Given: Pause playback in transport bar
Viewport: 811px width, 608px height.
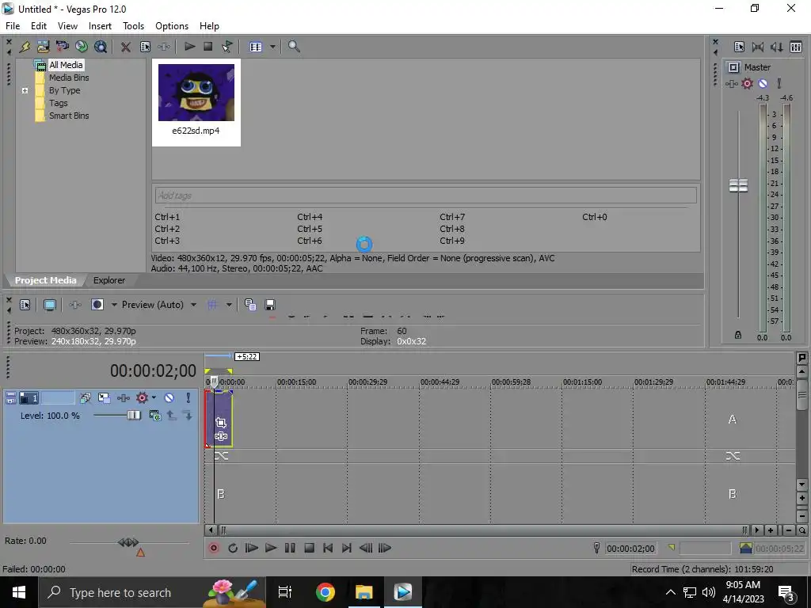Looking at the screenshot, I should pyautogui.click(x=290, y=548).
